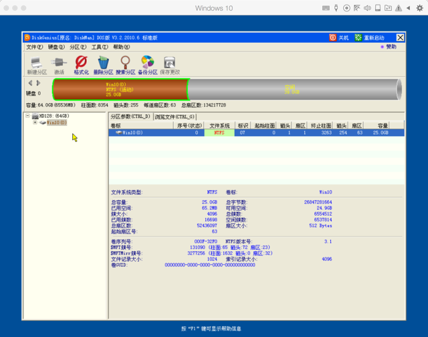The image size is (428, 337).
Task: Select HD128:(64GB) disk in tree
Action: (54, 116)
